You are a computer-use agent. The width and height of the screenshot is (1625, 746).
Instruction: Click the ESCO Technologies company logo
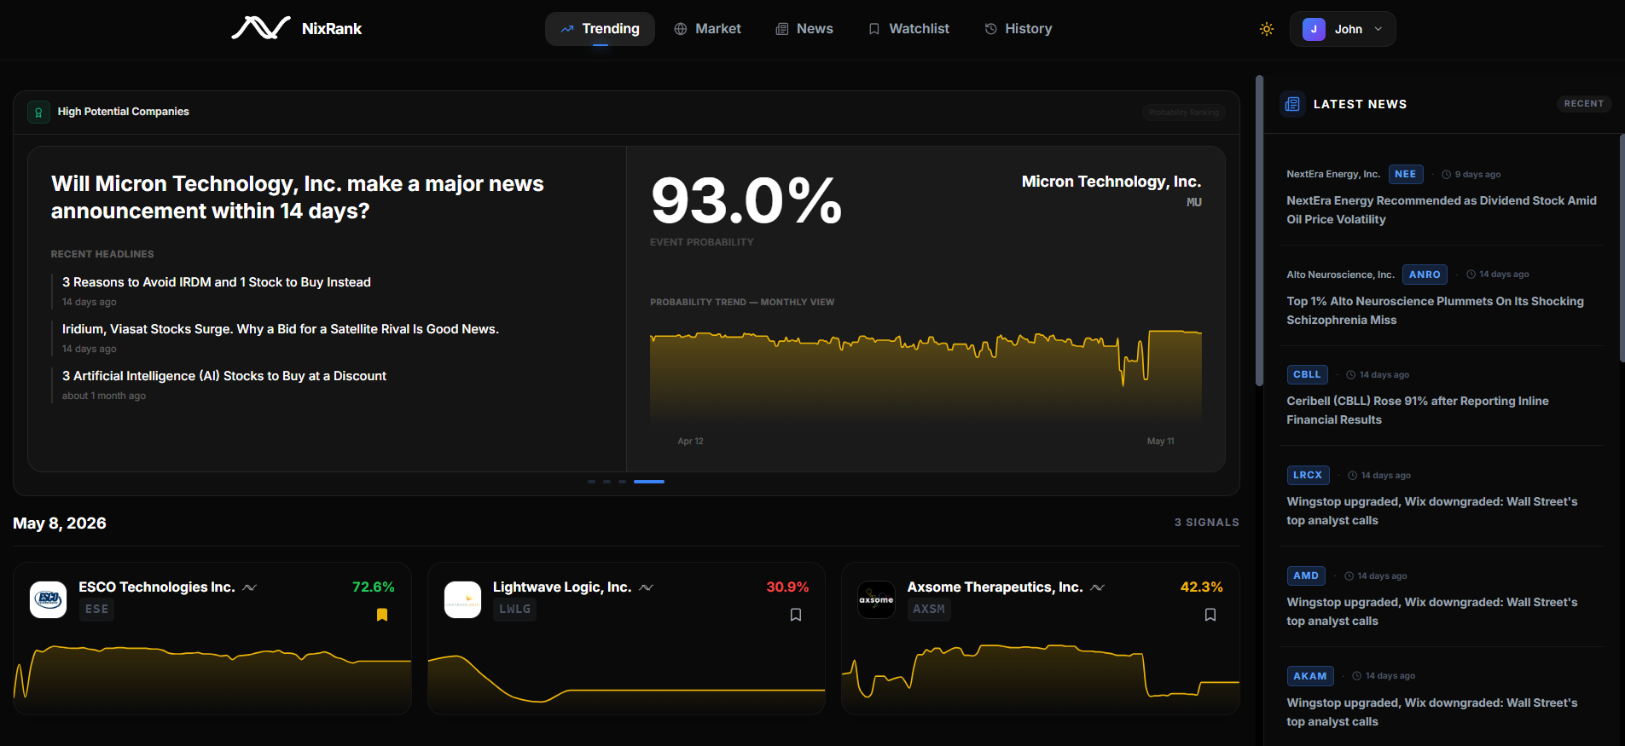pos(48,599)
